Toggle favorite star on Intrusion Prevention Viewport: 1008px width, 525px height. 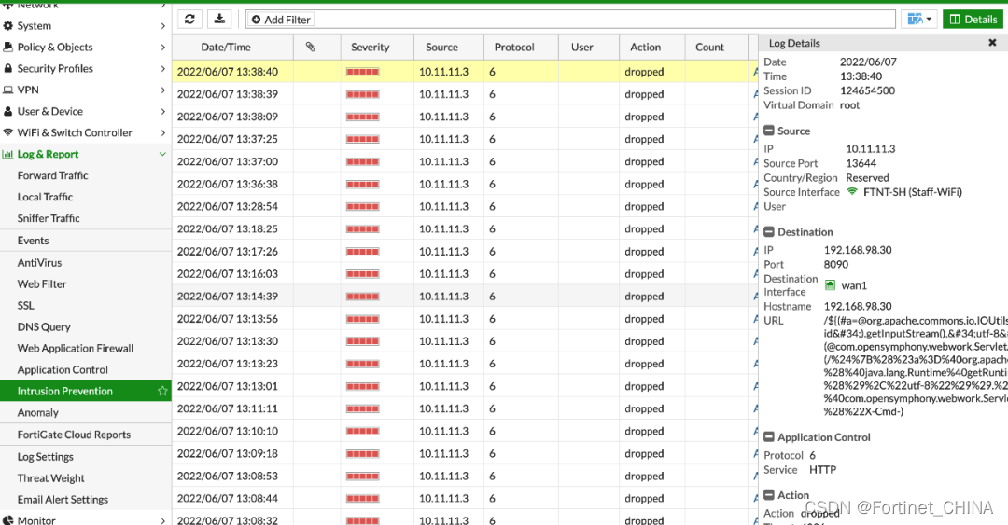(162, 391)
